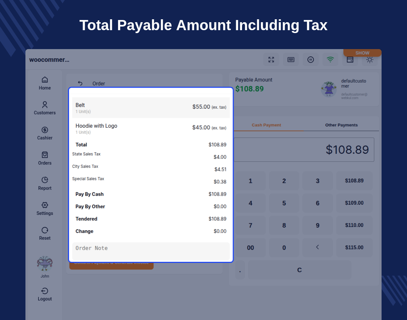
Task: Tap keypad digit 8
Action: pyautogui.click(x=284, y=225)
